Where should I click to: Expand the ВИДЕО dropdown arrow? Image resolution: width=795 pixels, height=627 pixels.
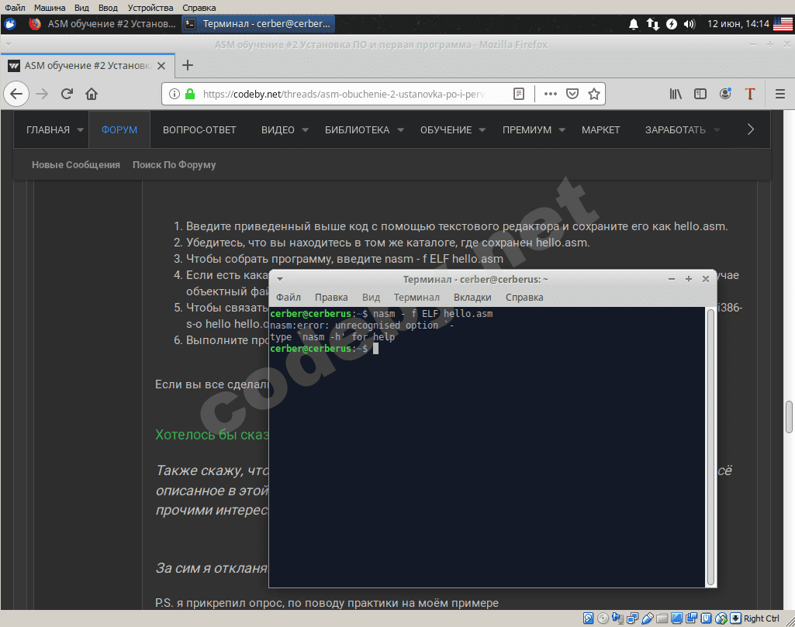pos(306,129)
